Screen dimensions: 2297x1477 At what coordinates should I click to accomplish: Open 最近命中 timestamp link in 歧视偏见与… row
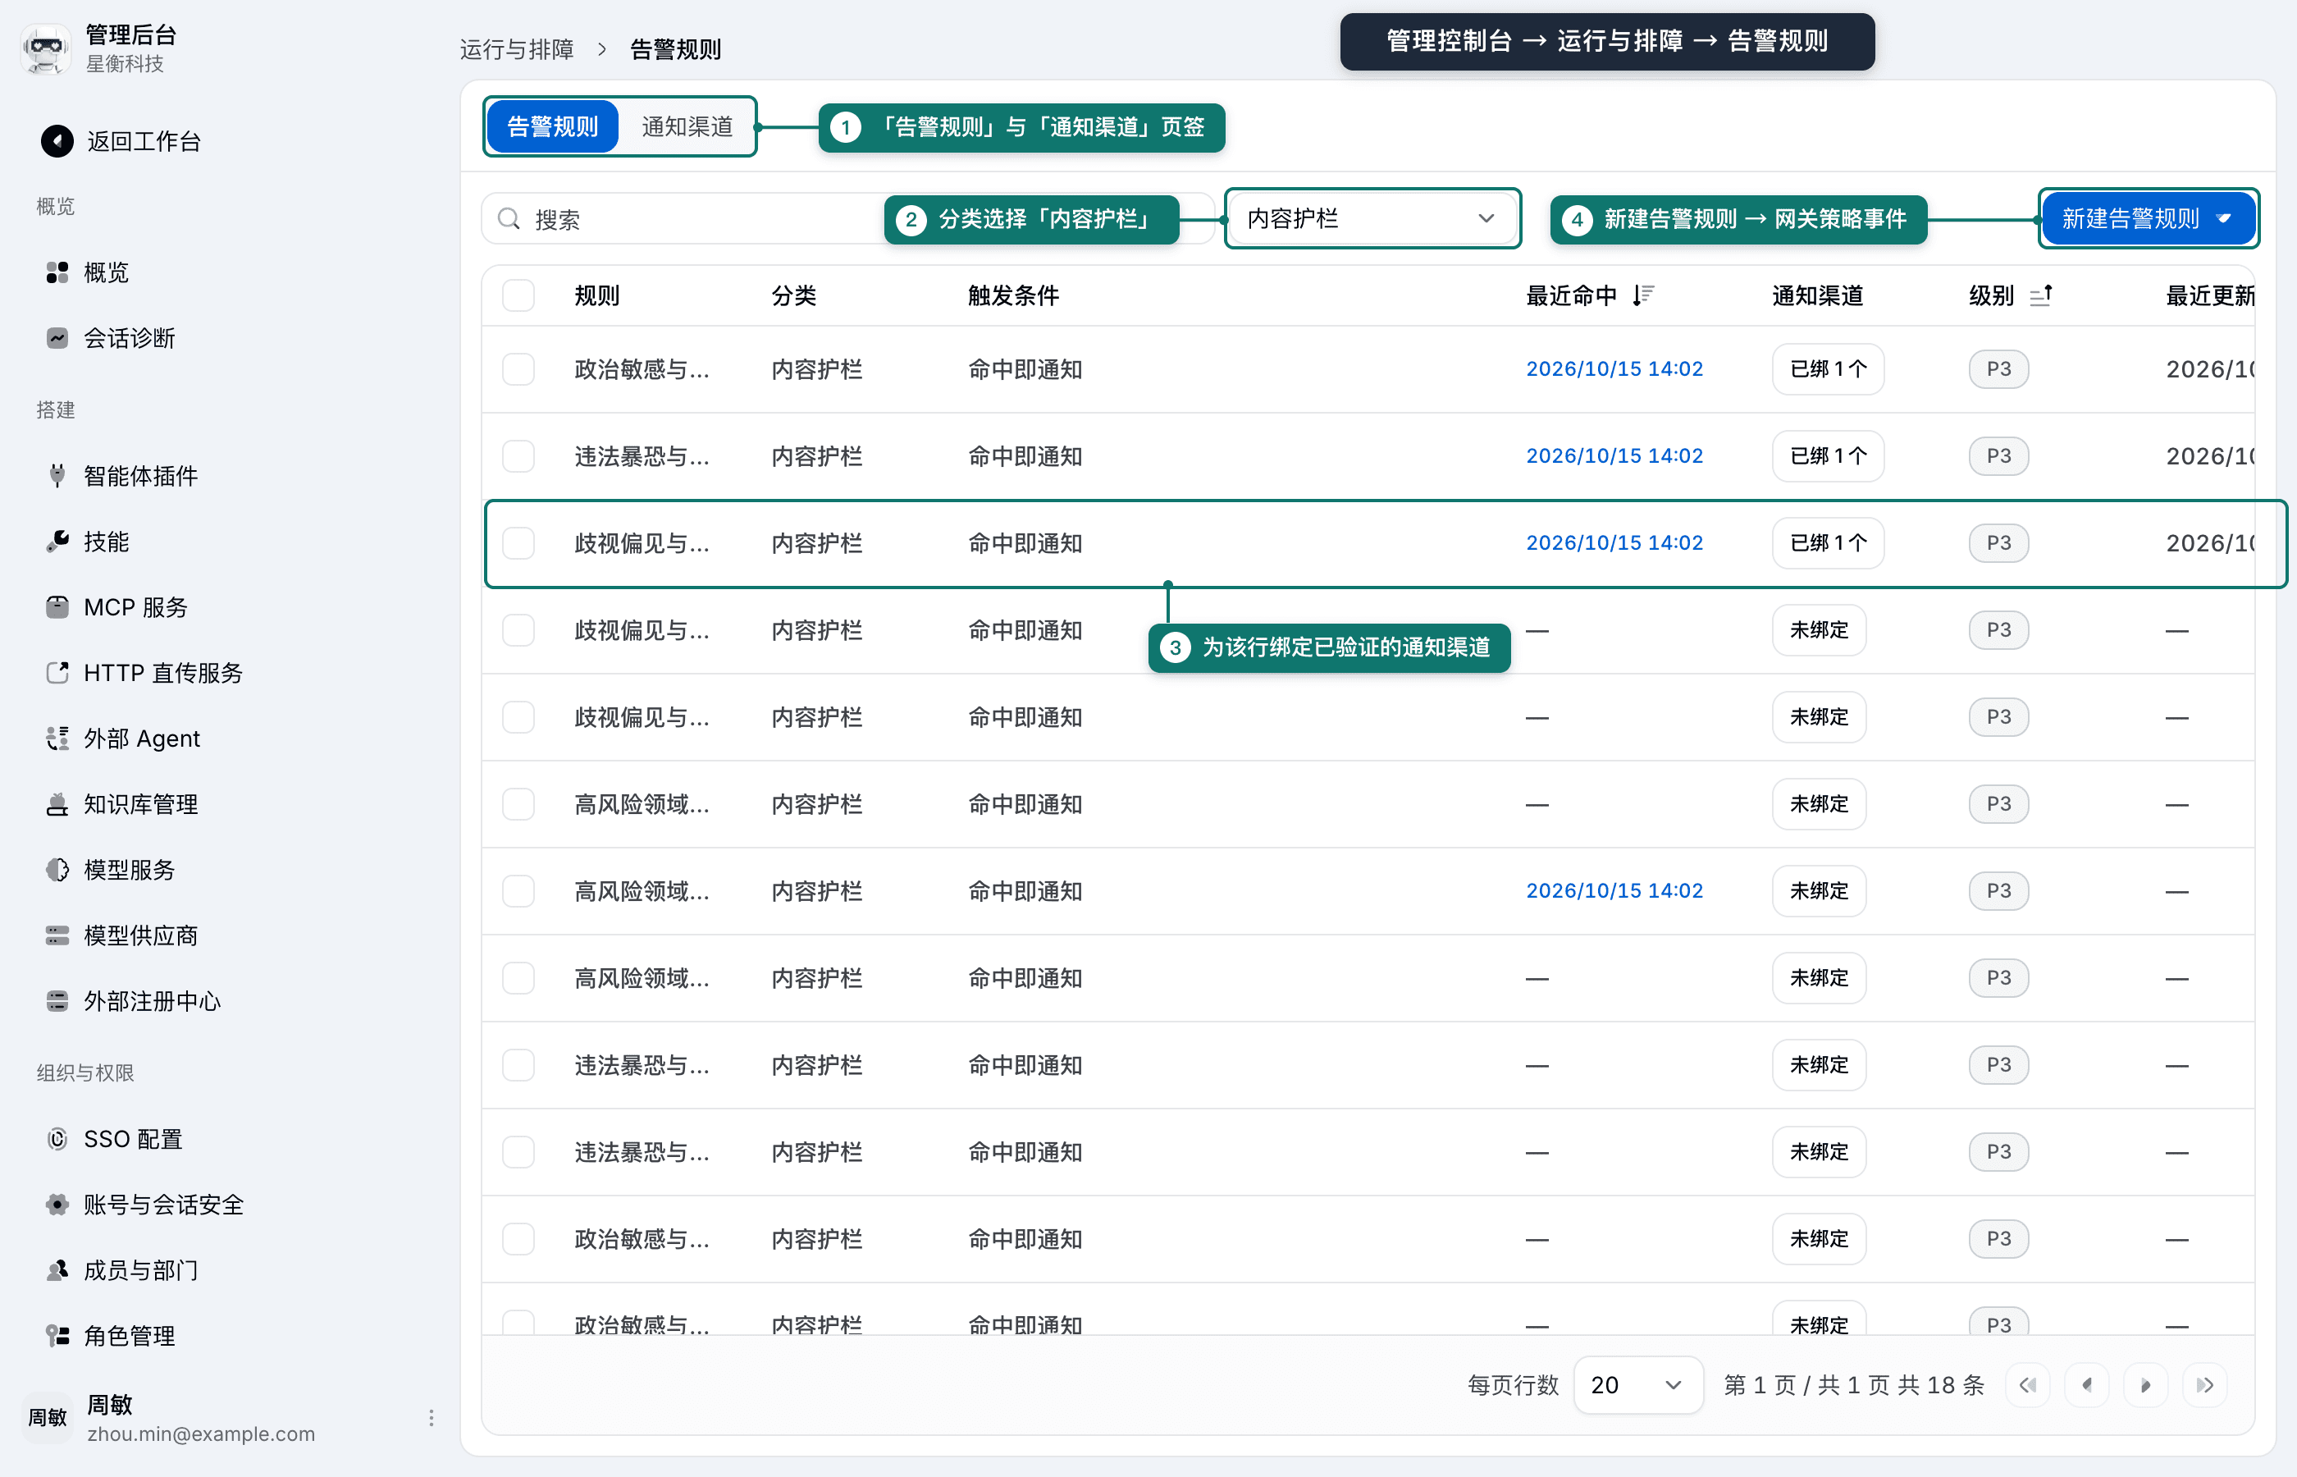(x=1614, y=543)
